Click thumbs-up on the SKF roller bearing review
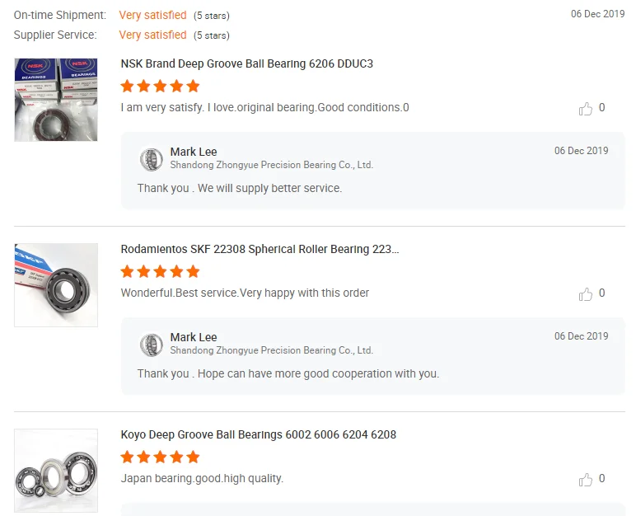The width and height of the screenshot is (636, 516). click(586, 294)
